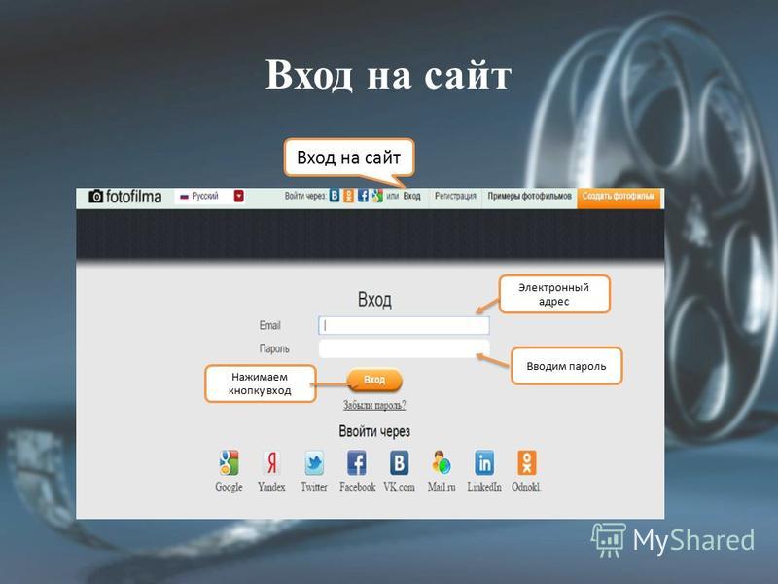Log in with the VK.com icon

(x=399, y=463)
